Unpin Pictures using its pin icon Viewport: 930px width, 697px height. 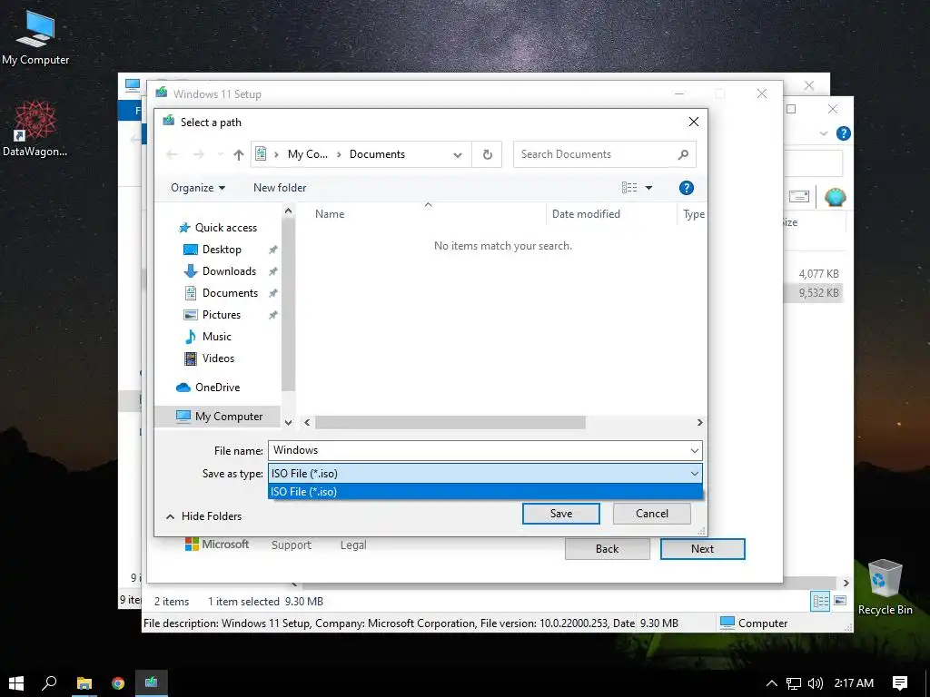click(x=272, y=315)
